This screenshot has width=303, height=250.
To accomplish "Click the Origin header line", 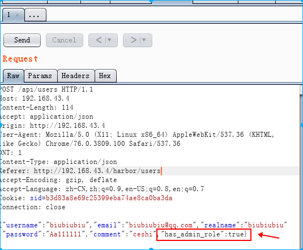I will click(52, 126).
